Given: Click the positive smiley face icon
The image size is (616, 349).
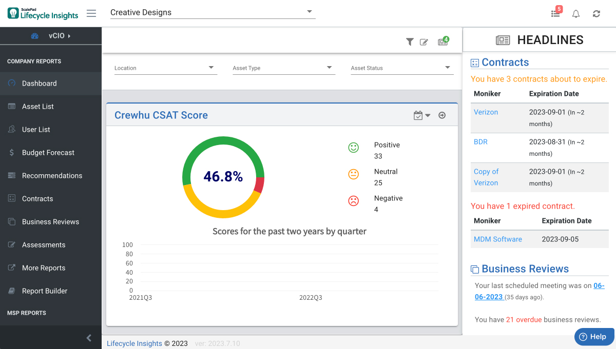Looking at the screenshot, I should coord(353,148).
